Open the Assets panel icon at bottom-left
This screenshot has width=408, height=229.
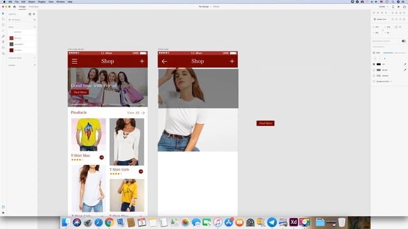(x=3, y=207)
